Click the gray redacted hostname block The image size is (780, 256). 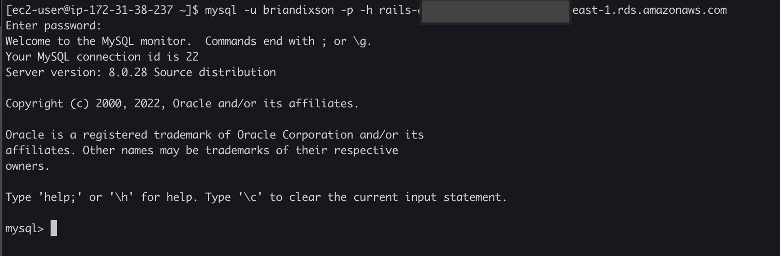click(x=495, y=12)
